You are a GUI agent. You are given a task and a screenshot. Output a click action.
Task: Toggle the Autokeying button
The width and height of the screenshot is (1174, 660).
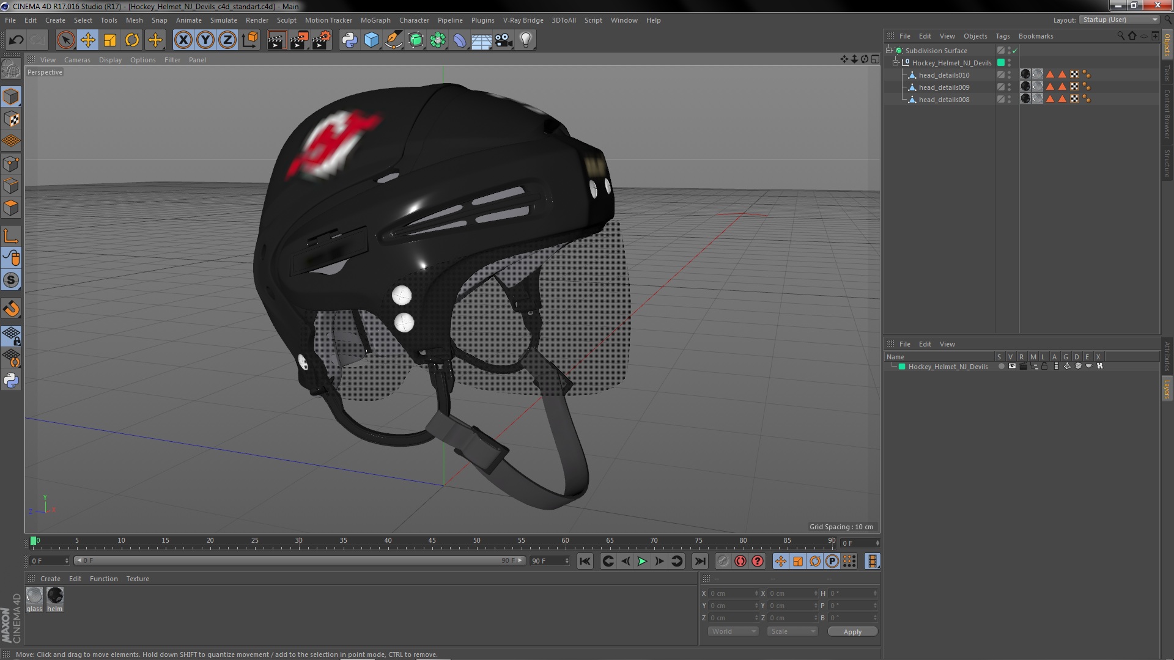coord(740,561)
